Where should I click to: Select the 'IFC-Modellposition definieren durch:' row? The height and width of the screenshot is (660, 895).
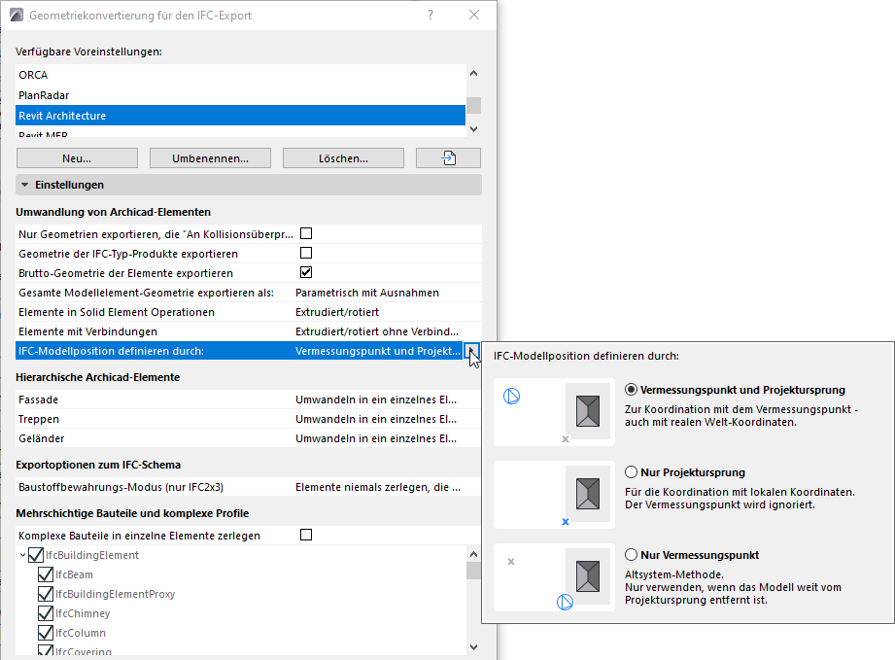click(240, 351)
